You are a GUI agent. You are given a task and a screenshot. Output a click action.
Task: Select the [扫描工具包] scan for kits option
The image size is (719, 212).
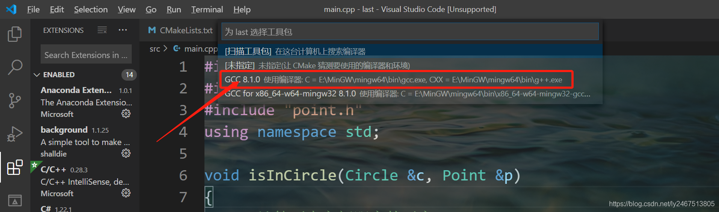coord(410,51)
